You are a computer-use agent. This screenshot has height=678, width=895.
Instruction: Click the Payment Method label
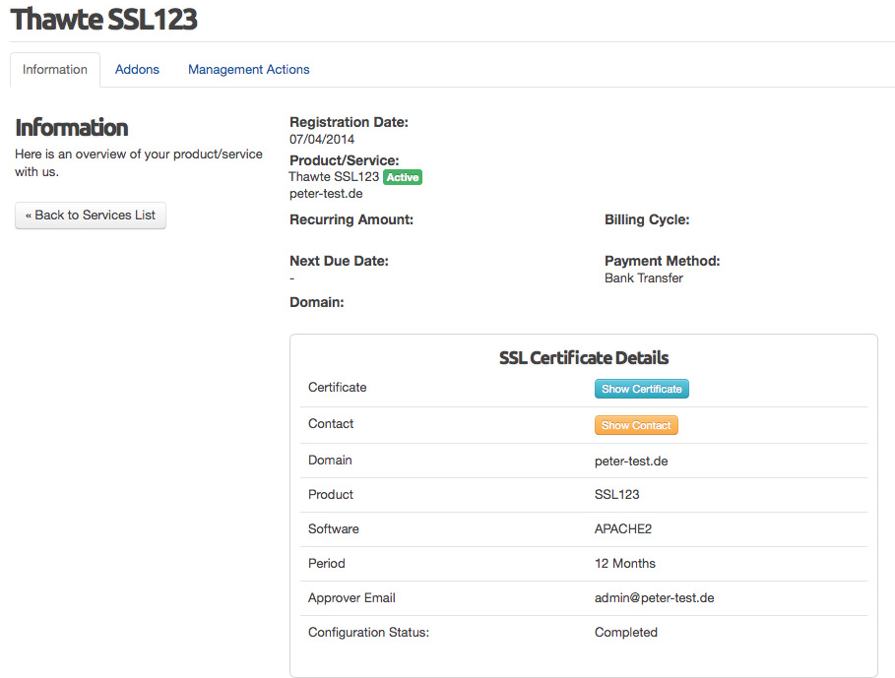click(662, 261)
